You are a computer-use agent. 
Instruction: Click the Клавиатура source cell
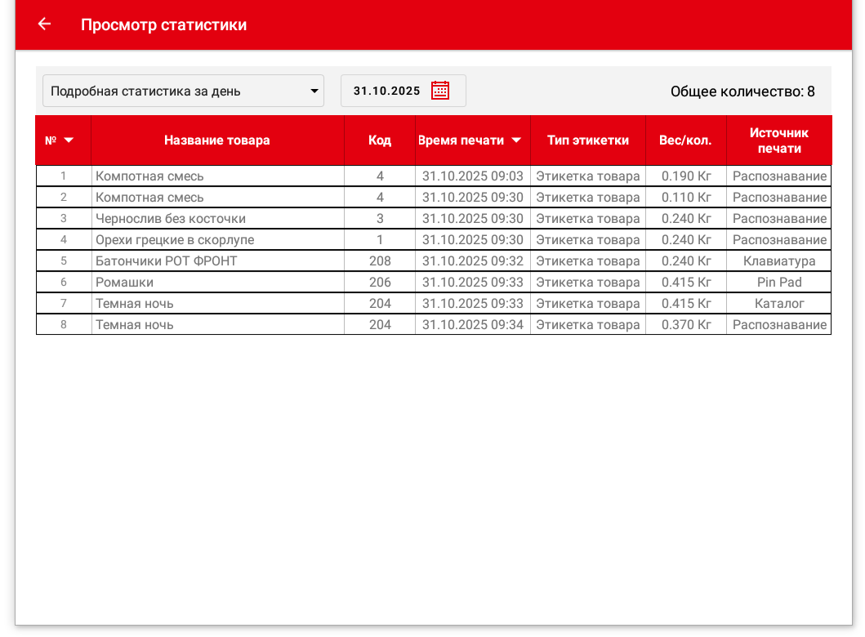pos(778,261)
